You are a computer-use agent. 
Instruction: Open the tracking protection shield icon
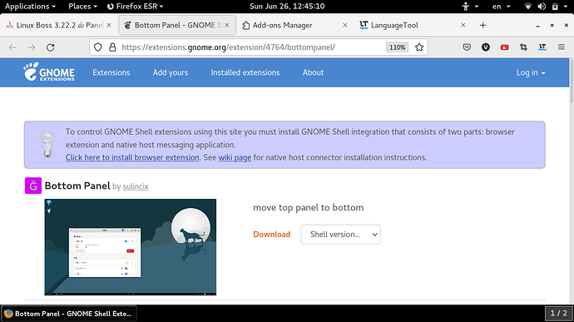click(x=97, y=47)
